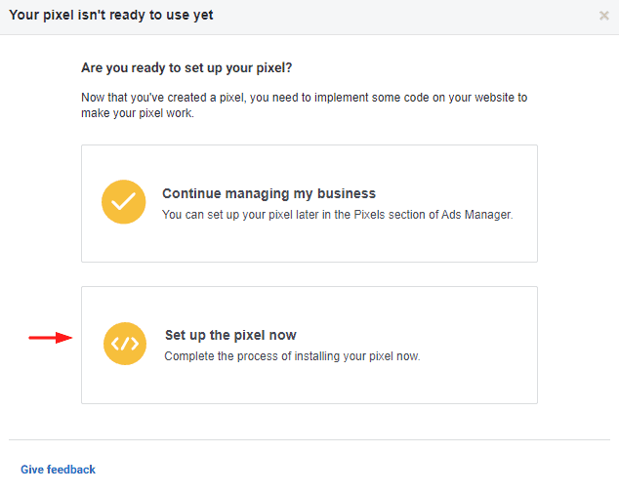
Task: Choose the option with the code icon
Action: pos(309,346)
